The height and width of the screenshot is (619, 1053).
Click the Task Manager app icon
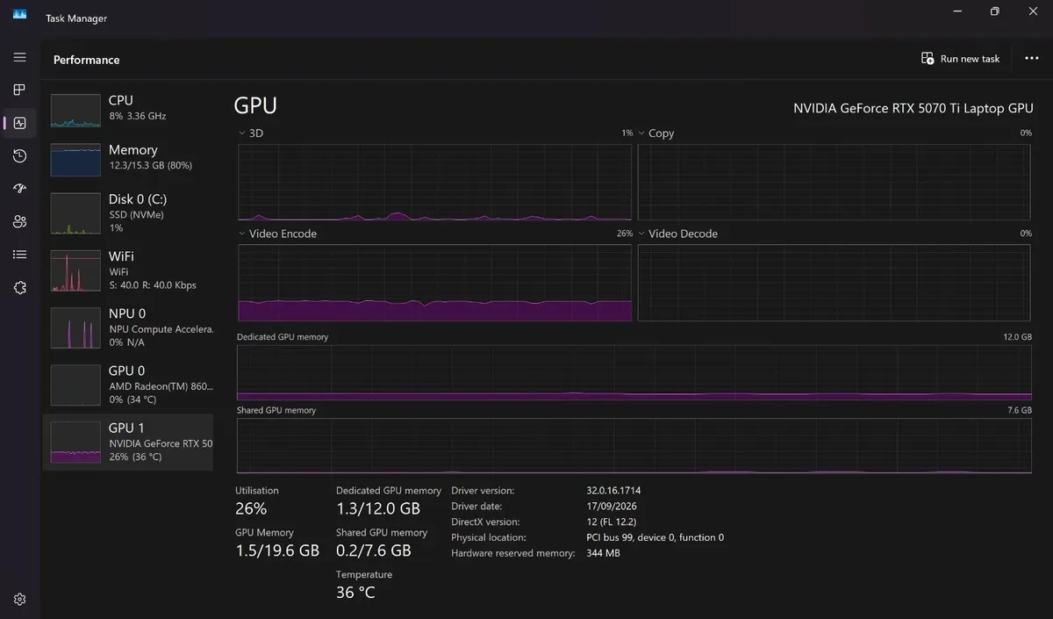coord(19,14)
